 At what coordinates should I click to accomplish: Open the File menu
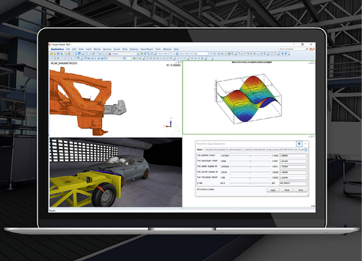(68, 49)
